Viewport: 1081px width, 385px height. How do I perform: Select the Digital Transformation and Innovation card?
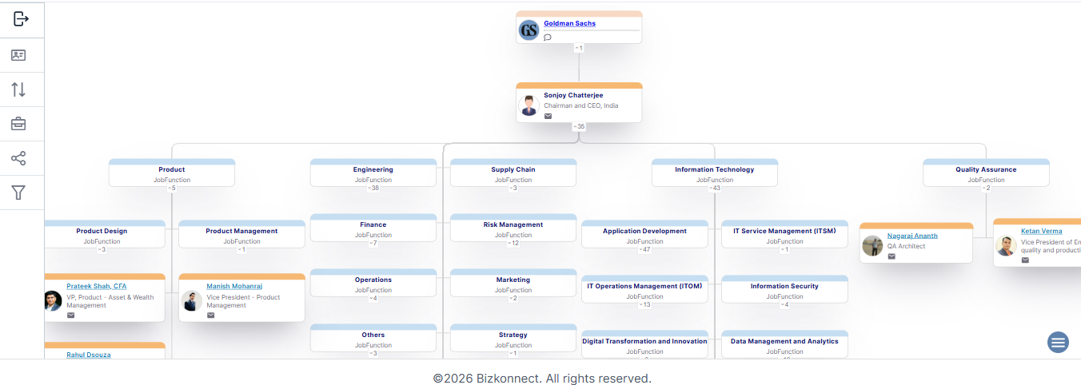[x=644, y=344]
